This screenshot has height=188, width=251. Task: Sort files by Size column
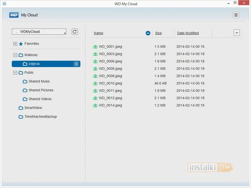click(x=158, y=33)
